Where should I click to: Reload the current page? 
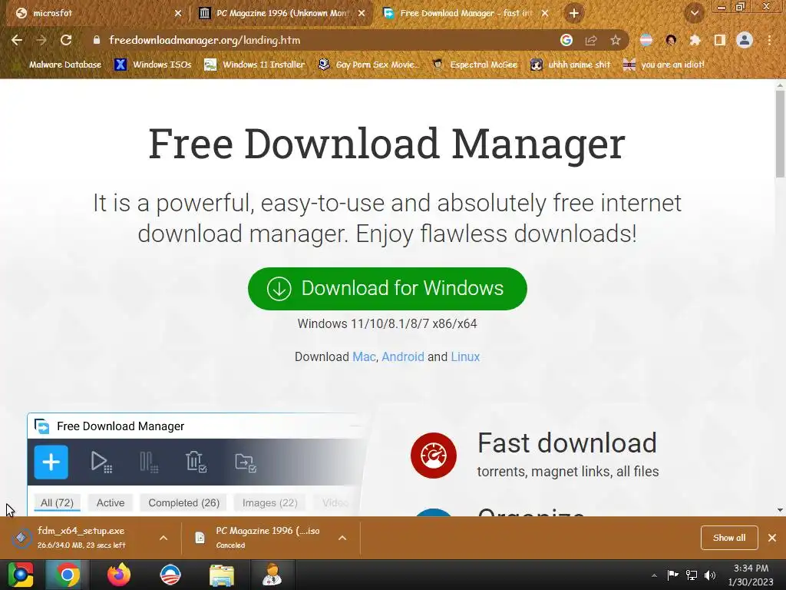point(66,40)
